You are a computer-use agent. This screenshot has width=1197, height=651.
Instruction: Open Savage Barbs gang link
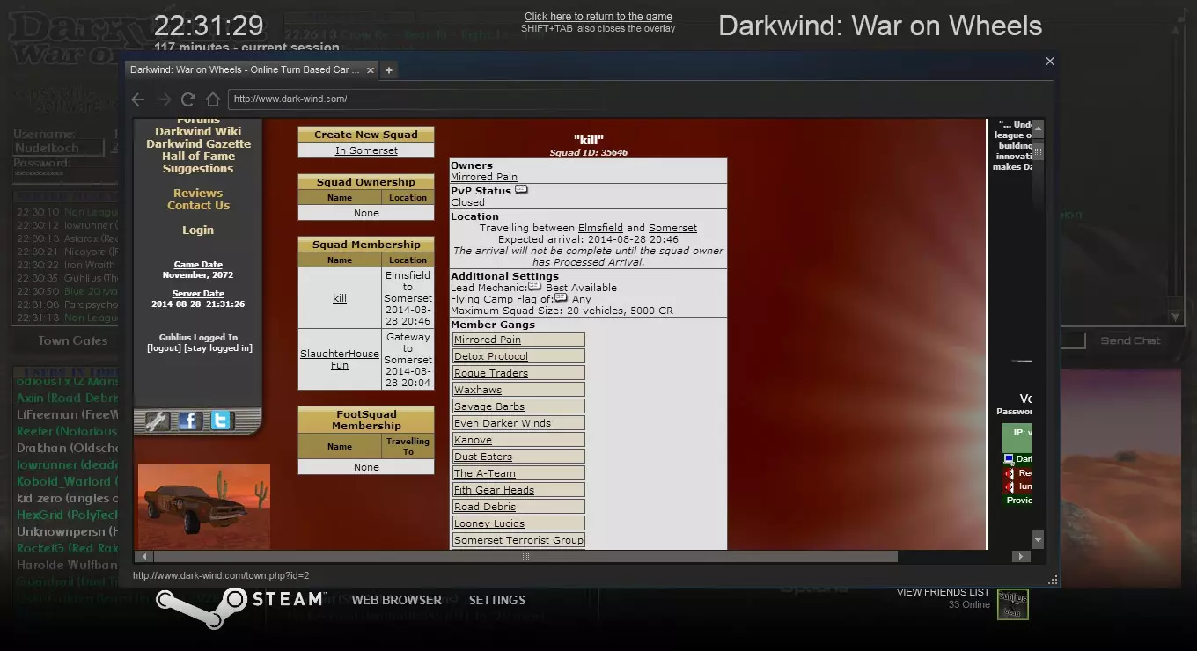click(x=489, y=406)
